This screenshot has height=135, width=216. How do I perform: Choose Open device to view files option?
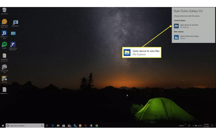coord(188,26)
